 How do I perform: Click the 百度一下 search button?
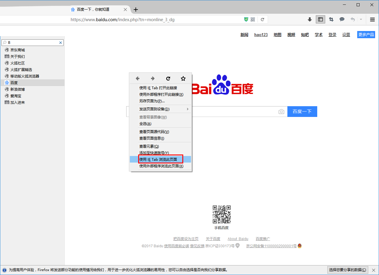click(x=302, y=112)
